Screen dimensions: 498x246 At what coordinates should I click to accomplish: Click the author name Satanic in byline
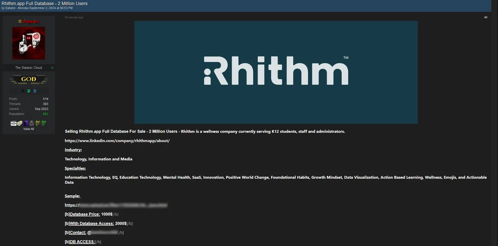tap(10, 8)
